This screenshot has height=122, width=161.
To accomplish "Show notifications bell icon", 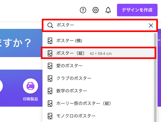I will tap(108, 10).
